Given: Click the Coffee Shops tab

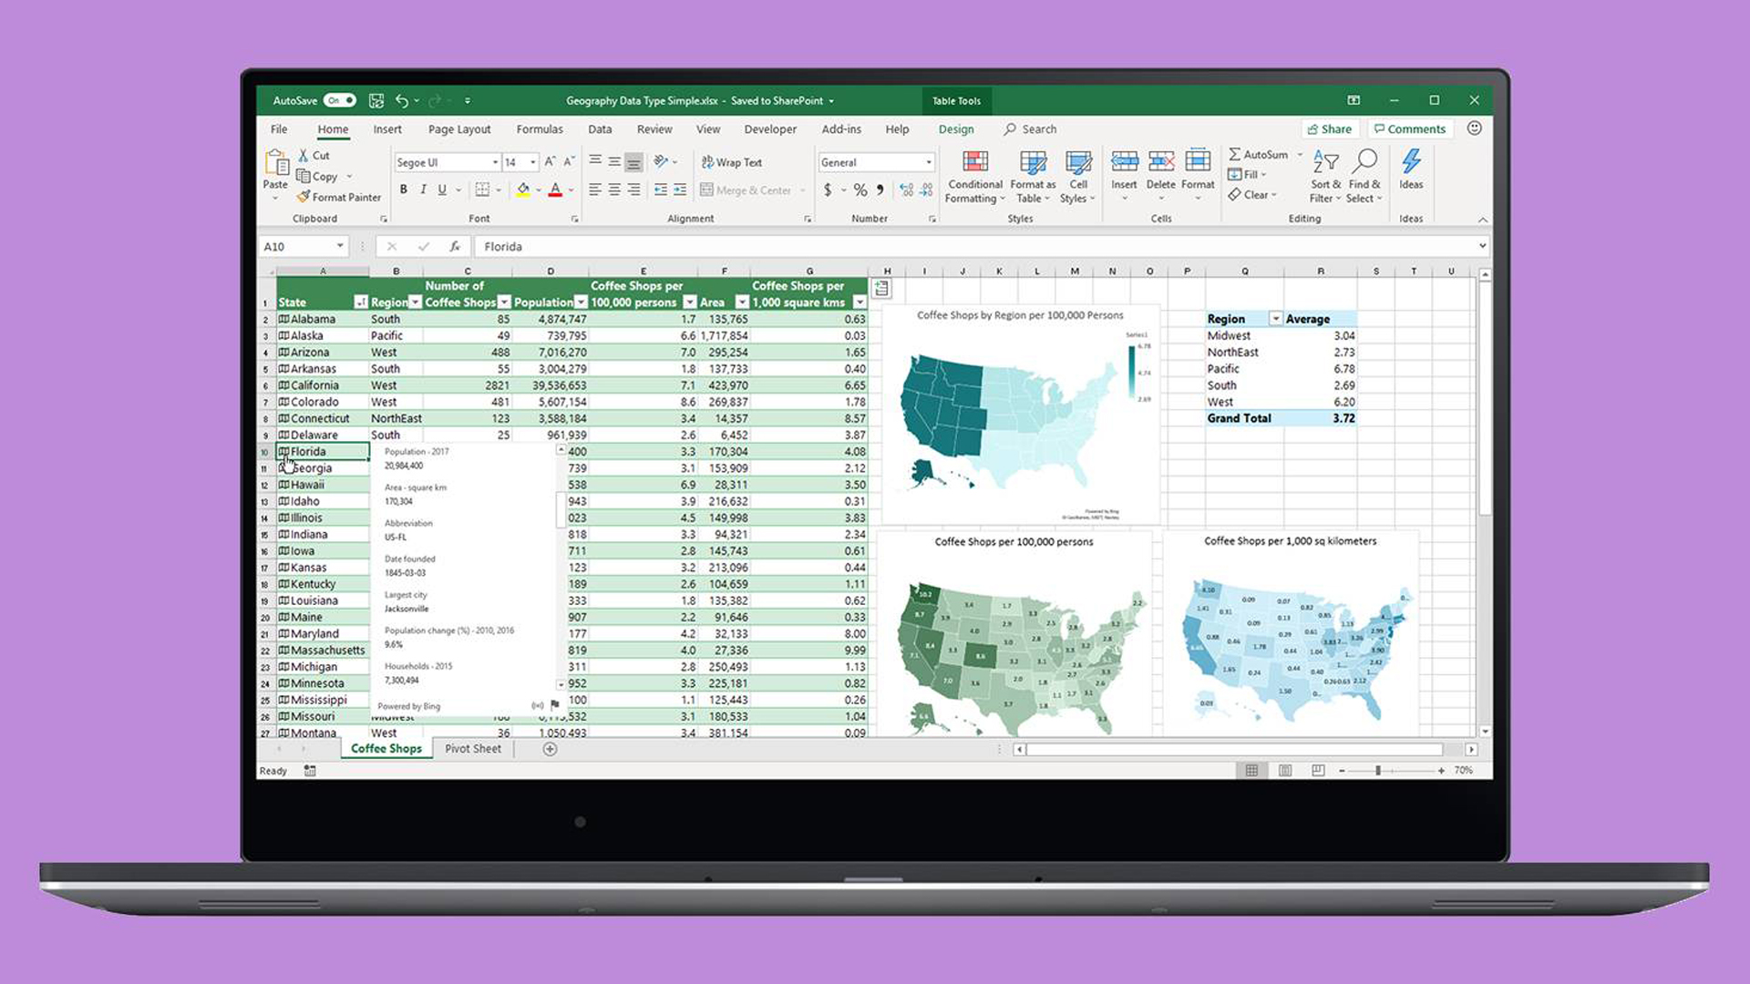Looking at the screenshot, I should (386, 749).
